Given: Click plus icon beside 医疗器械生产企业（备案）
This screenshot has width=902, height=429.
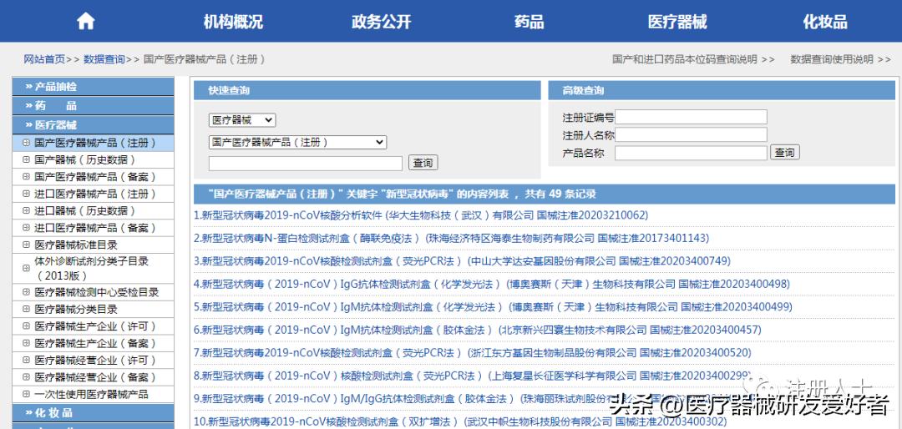Looking at the screenshot, I should [x=26, y=343].
